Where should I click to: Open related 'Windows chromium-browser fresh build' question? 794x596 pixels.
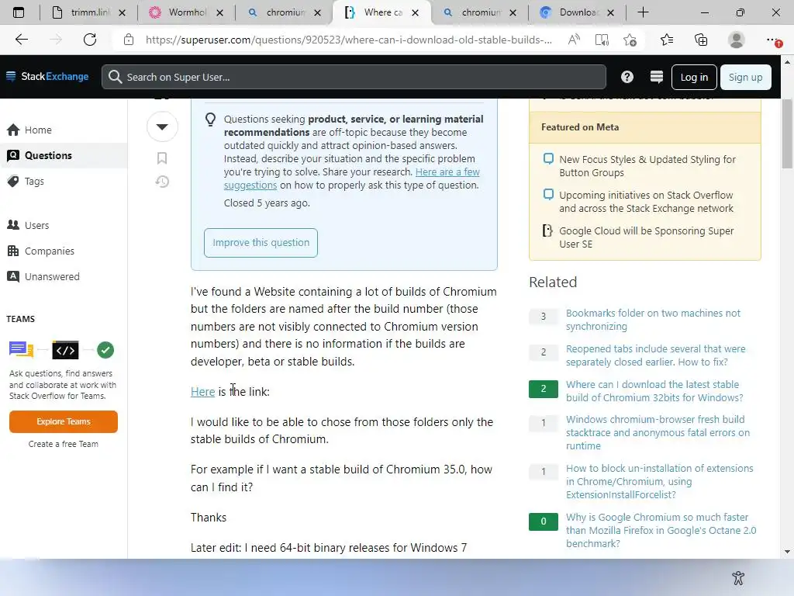click(x=658, y=432)
